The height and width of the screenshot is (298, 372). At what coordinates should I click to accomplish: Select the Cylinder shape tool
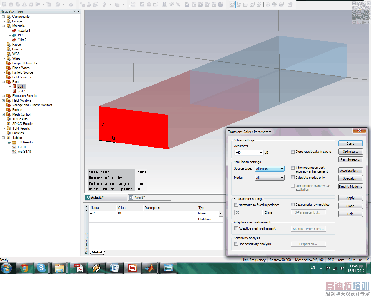point(18,4)
